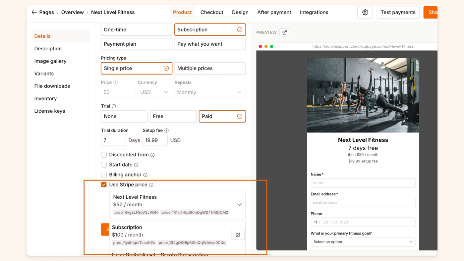The height and width of the screenshot is (261, 464).
Task: Click the Setup fee info icon
Action: (x=166, y=130)
